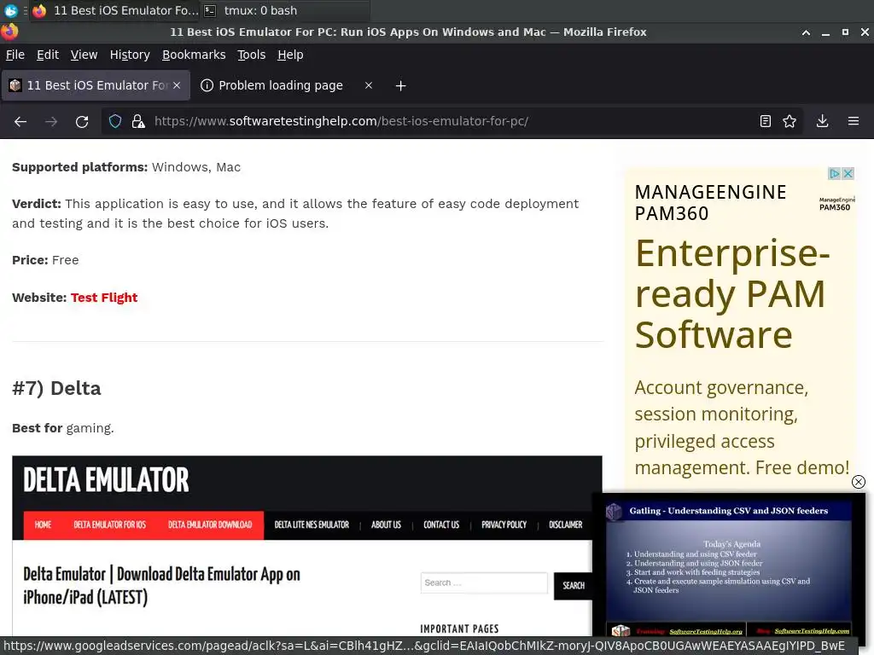Click the 'Best for gaming.' text

click(63, 428)
